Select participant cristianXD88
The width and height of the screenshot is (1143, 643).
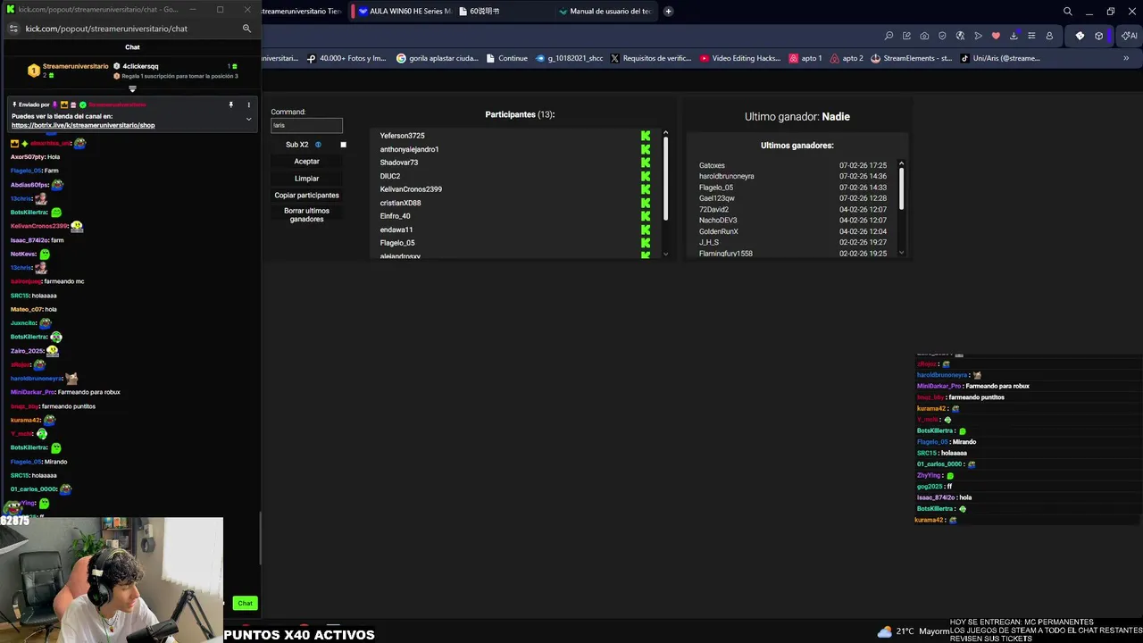point(400,203)
